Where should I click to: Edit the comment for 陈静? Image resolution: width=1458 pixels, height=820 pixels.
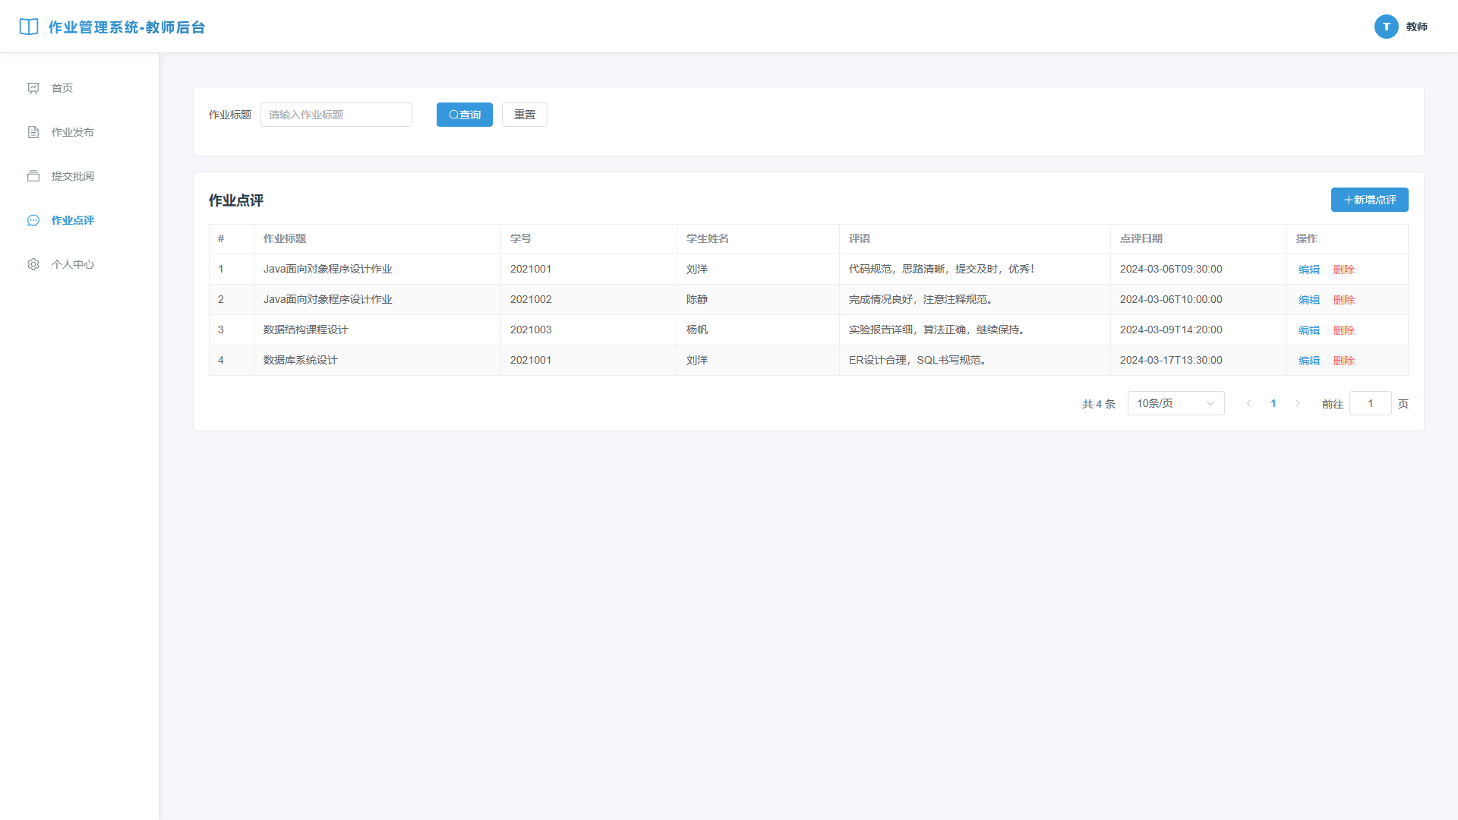pos(1309,300)
